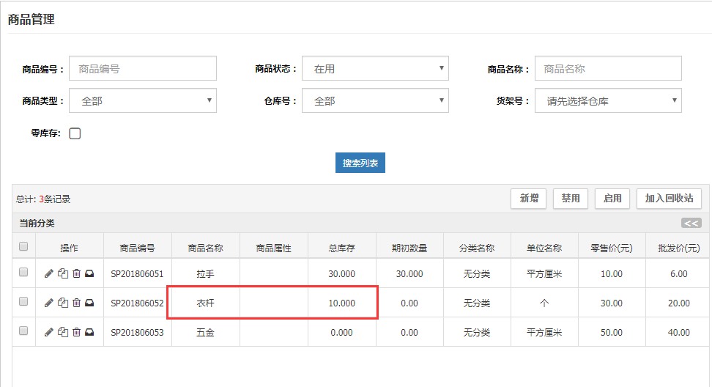Expand the 商品类型 dropdown
The width and height of the screenshot is (712, 387).
[x=143, y=101]
